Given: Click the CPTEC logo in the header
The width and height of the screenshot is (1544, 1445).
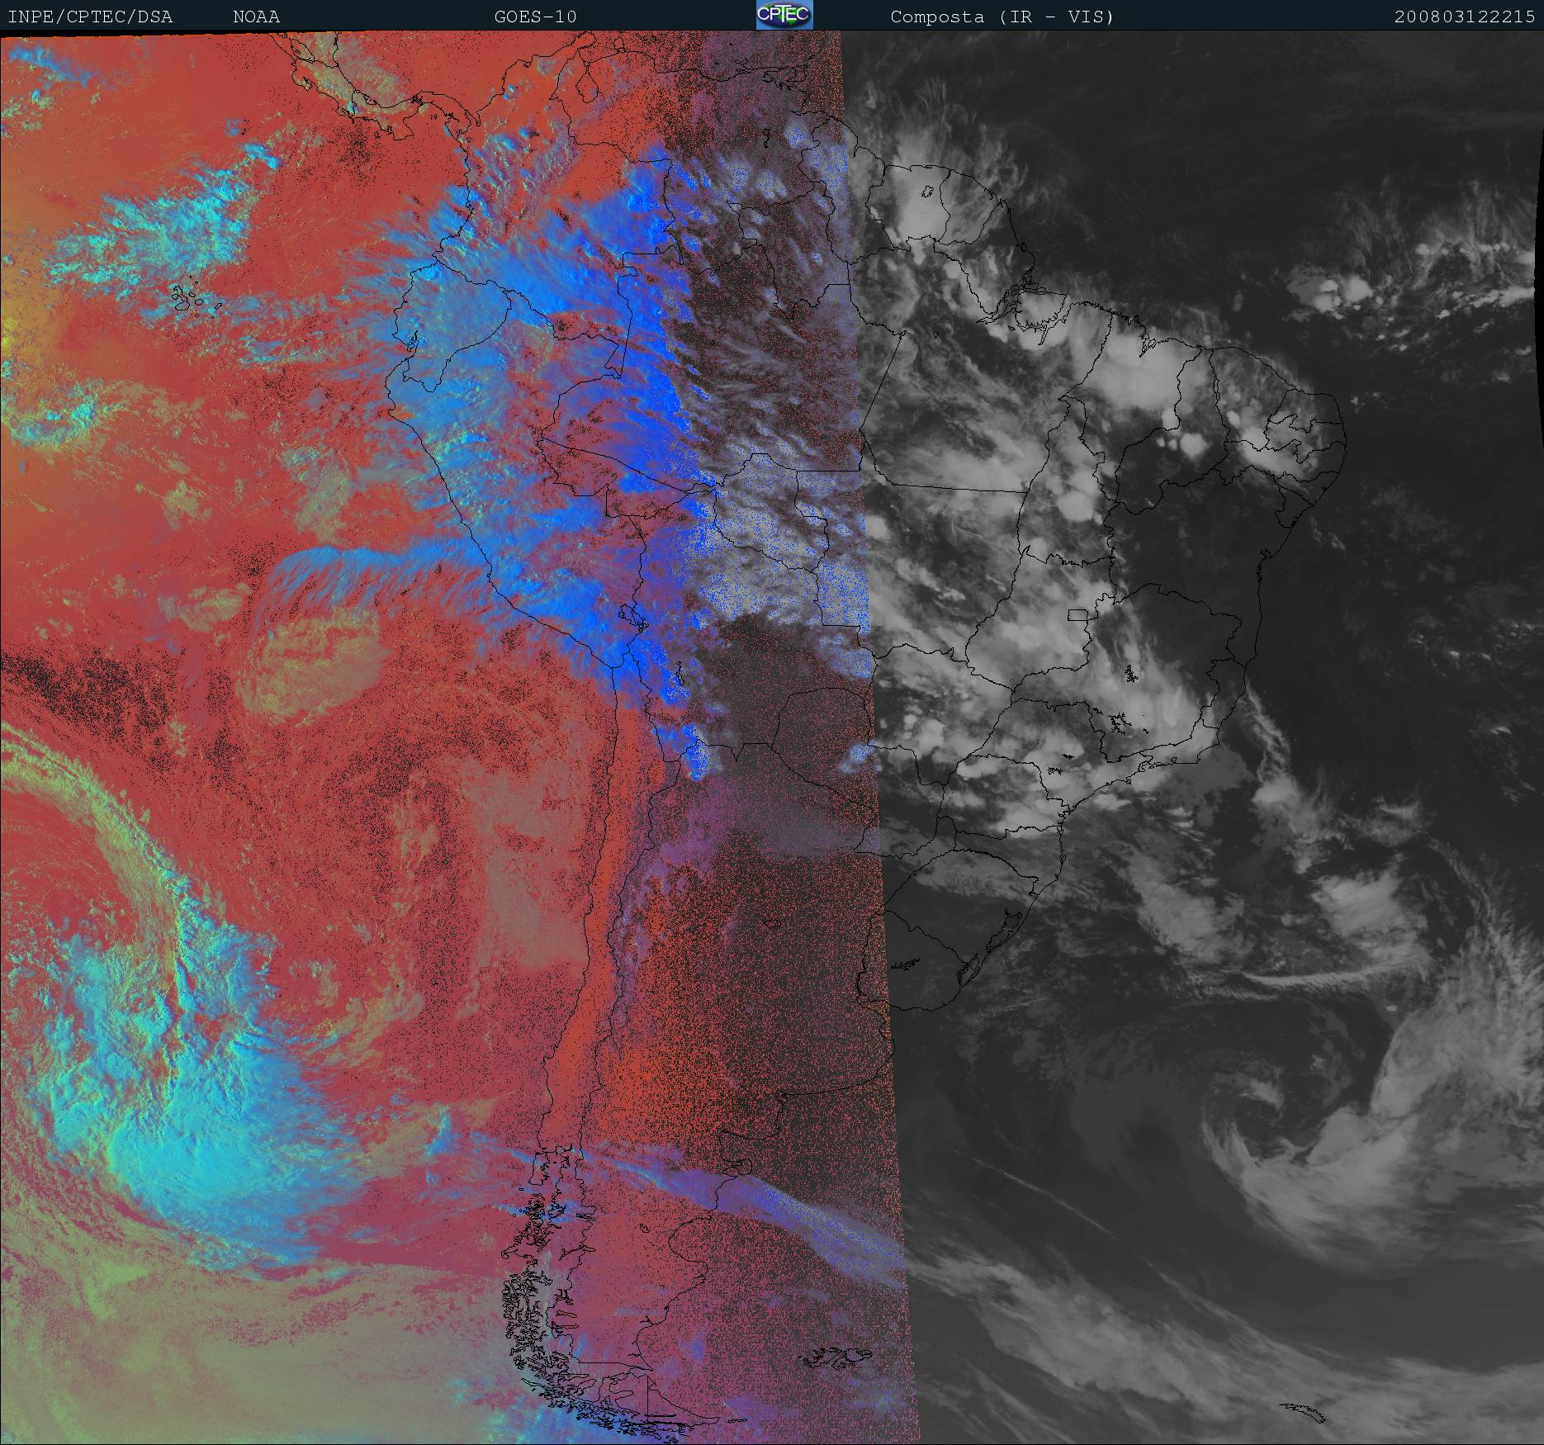Looking at the screenshot, I should (x=784, y=15).
